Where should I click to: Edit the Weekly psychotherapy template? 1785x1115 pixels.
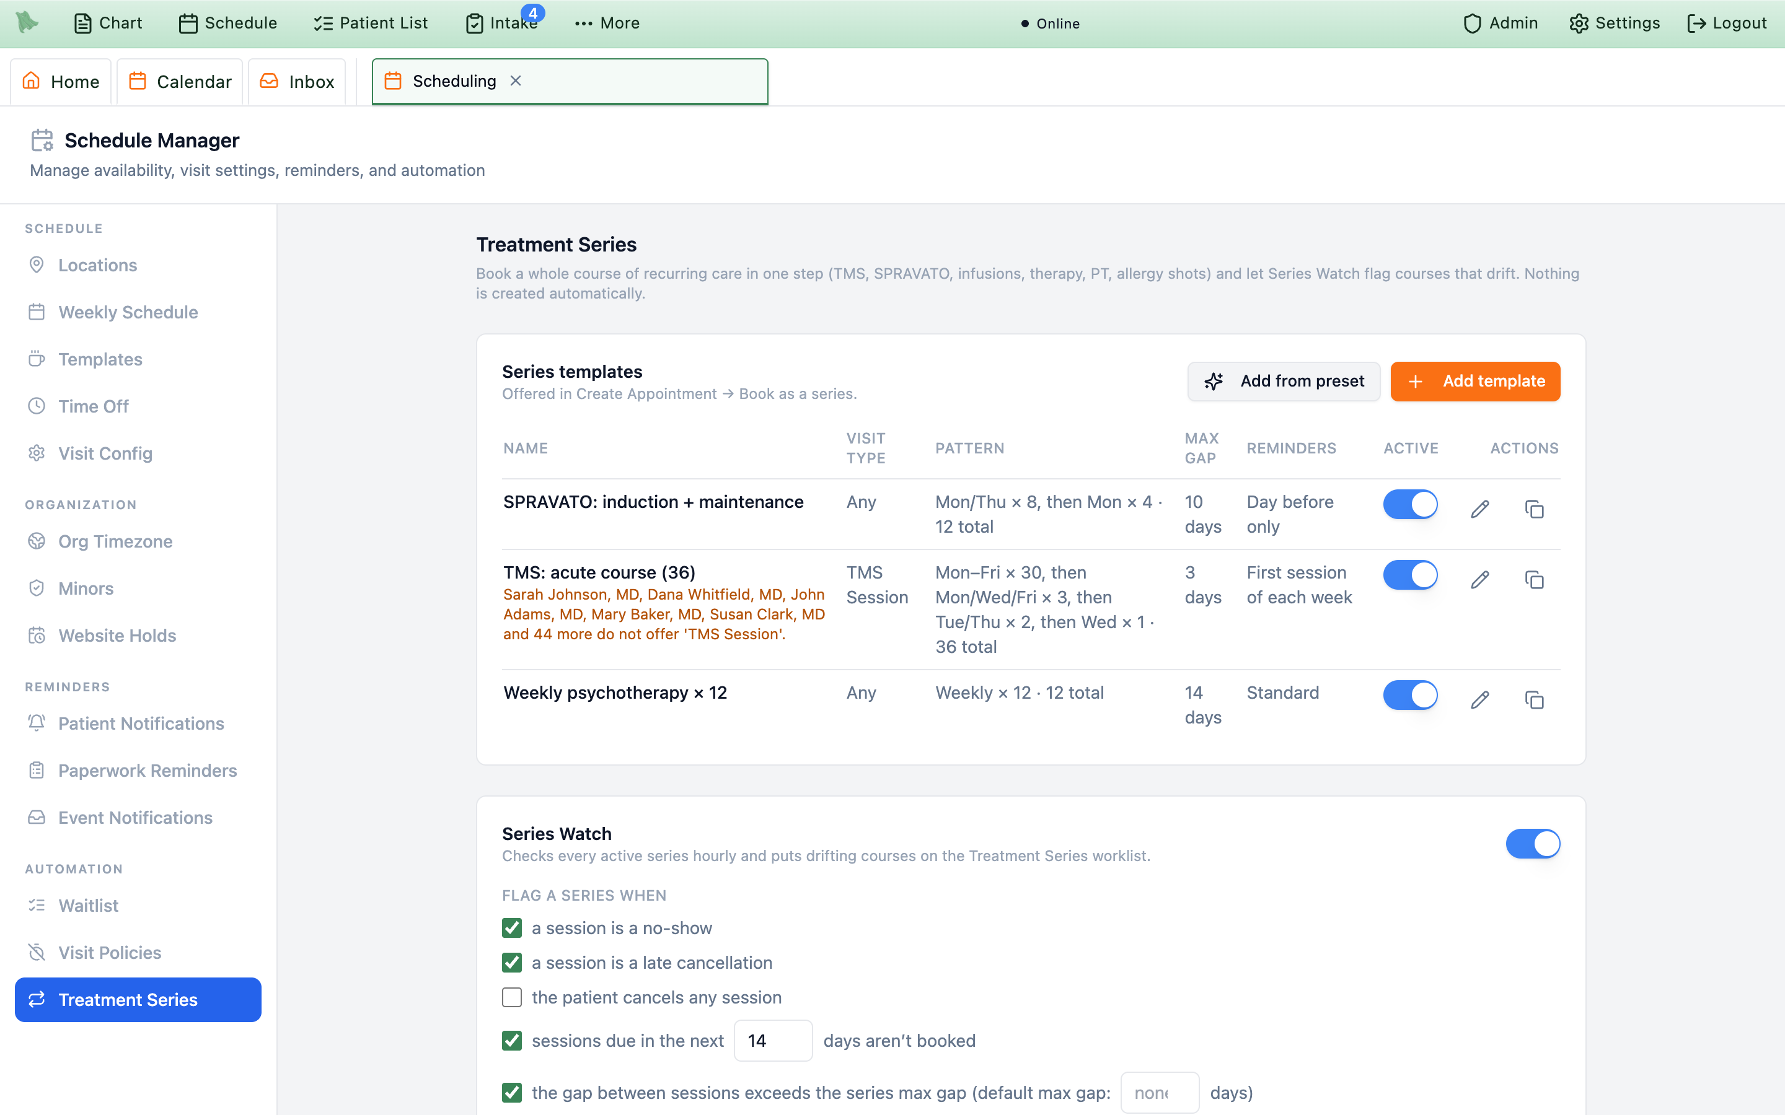click(1479, 700)
